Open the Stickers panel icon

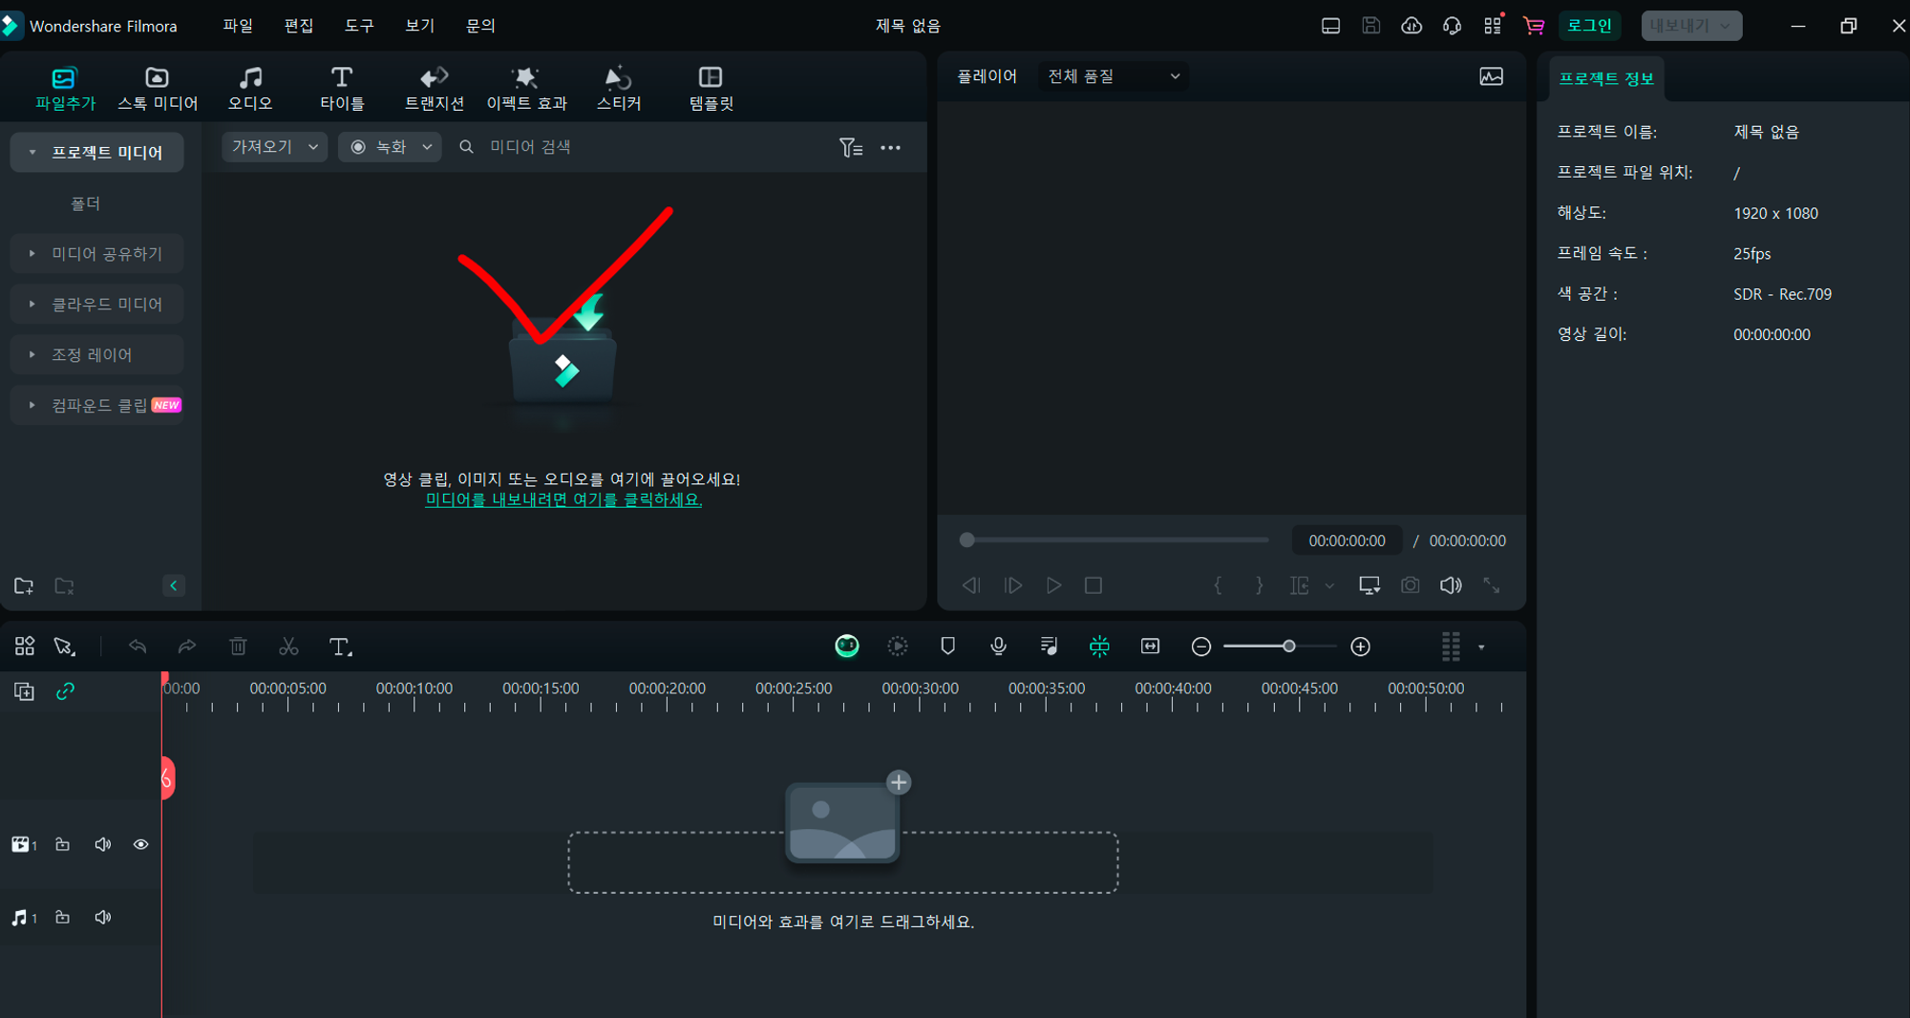point(619,88)
